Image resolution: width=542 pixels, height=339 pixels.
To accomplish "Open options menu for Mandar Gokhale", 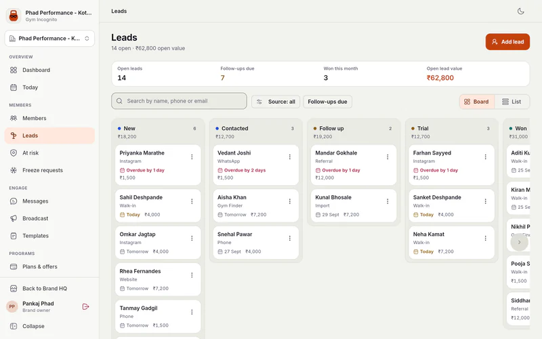I will tap(388, 157).
